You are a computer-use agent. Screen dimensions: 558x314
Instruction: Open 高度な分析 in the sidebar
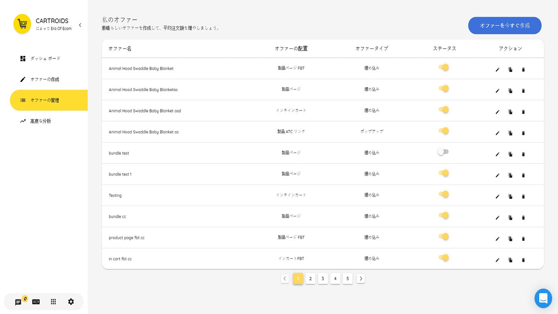[x=49, y=121]
